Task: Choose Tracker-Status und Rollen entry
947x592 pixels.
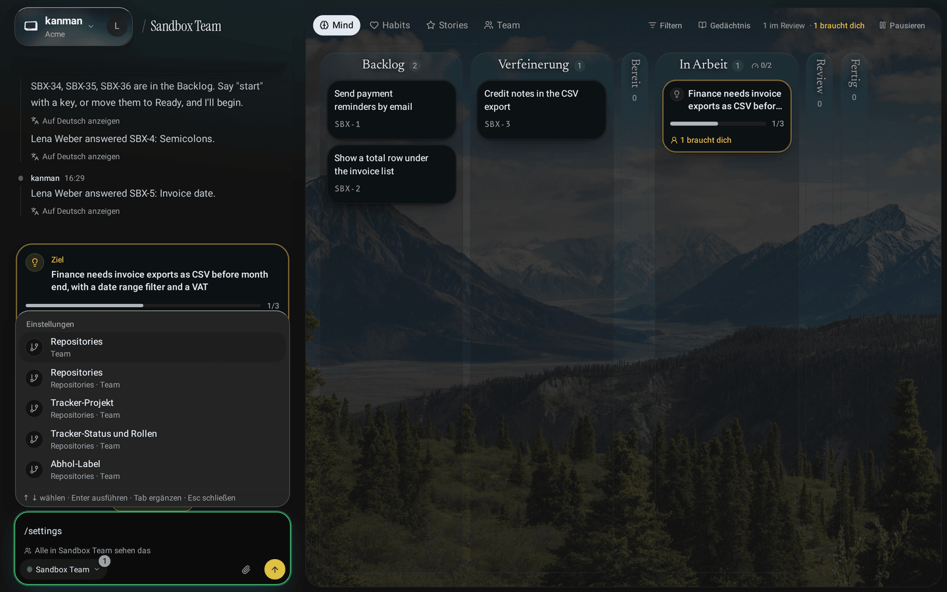Action: (153, 439)
